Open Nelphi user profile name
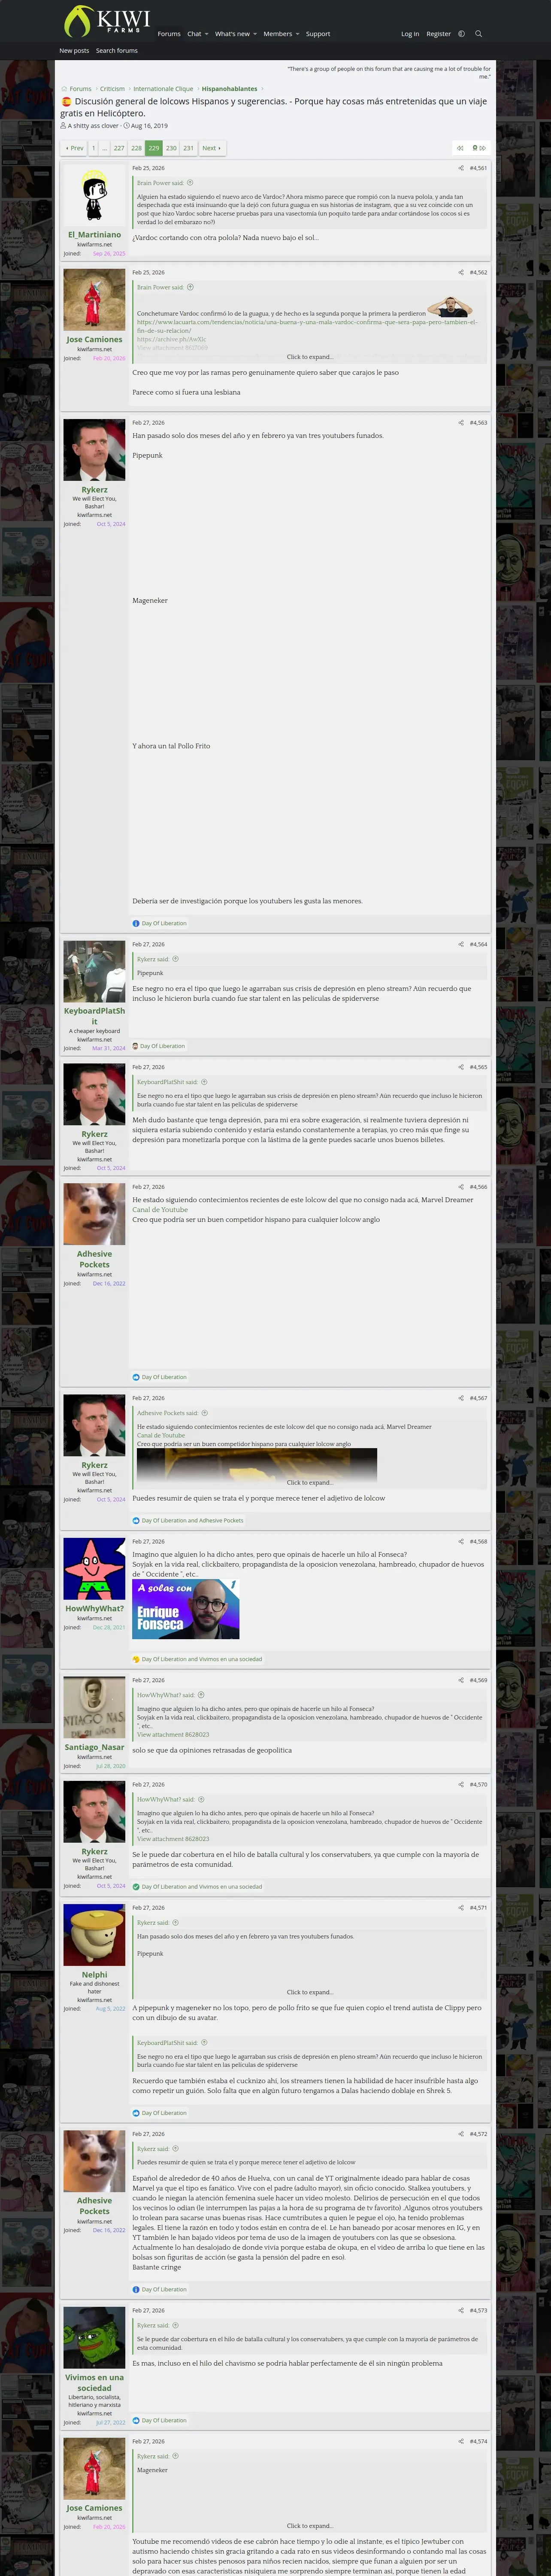Viewport: 551px width, 2576px height. coord(94,1975)
